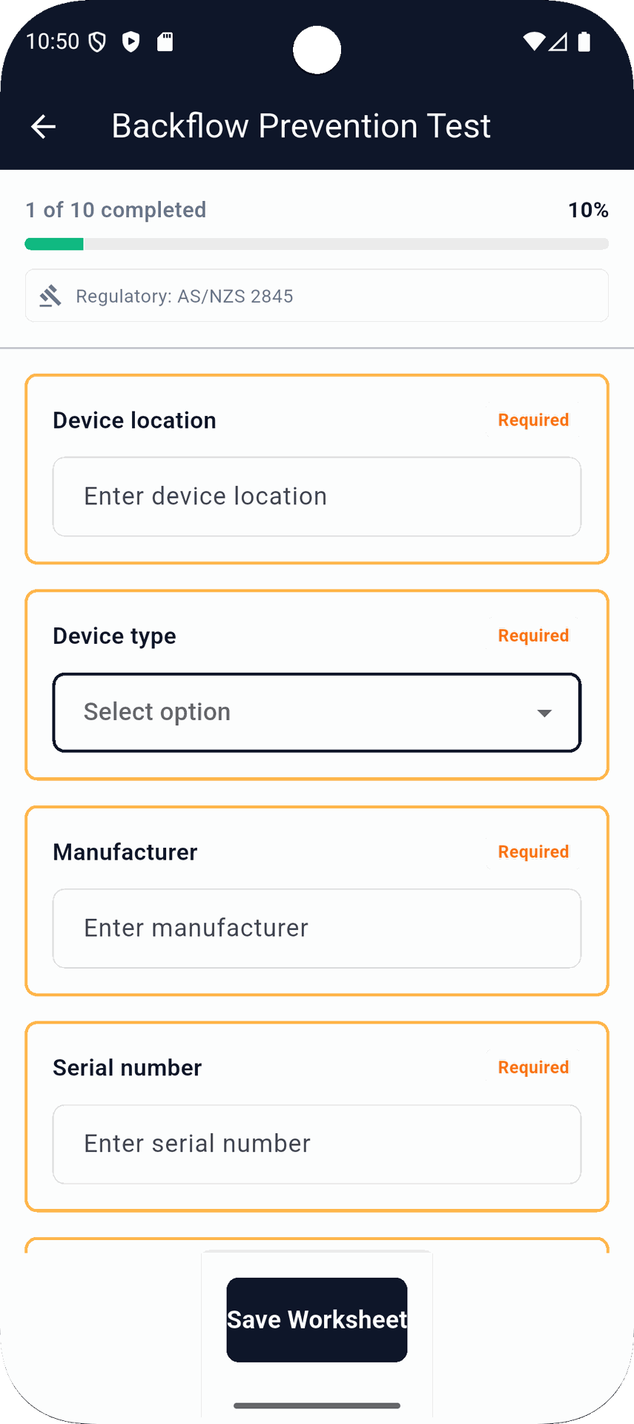Tap the 10:50 clock in status bar
The image size is (634, 1424).
point(53,42)
